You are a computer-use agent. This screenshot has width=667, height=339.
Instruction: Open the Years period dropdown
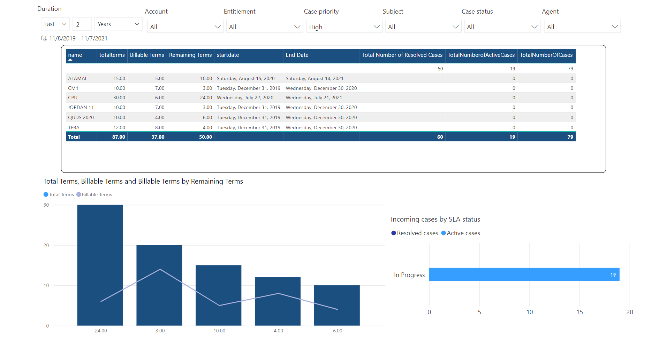(x=118, y=24)
